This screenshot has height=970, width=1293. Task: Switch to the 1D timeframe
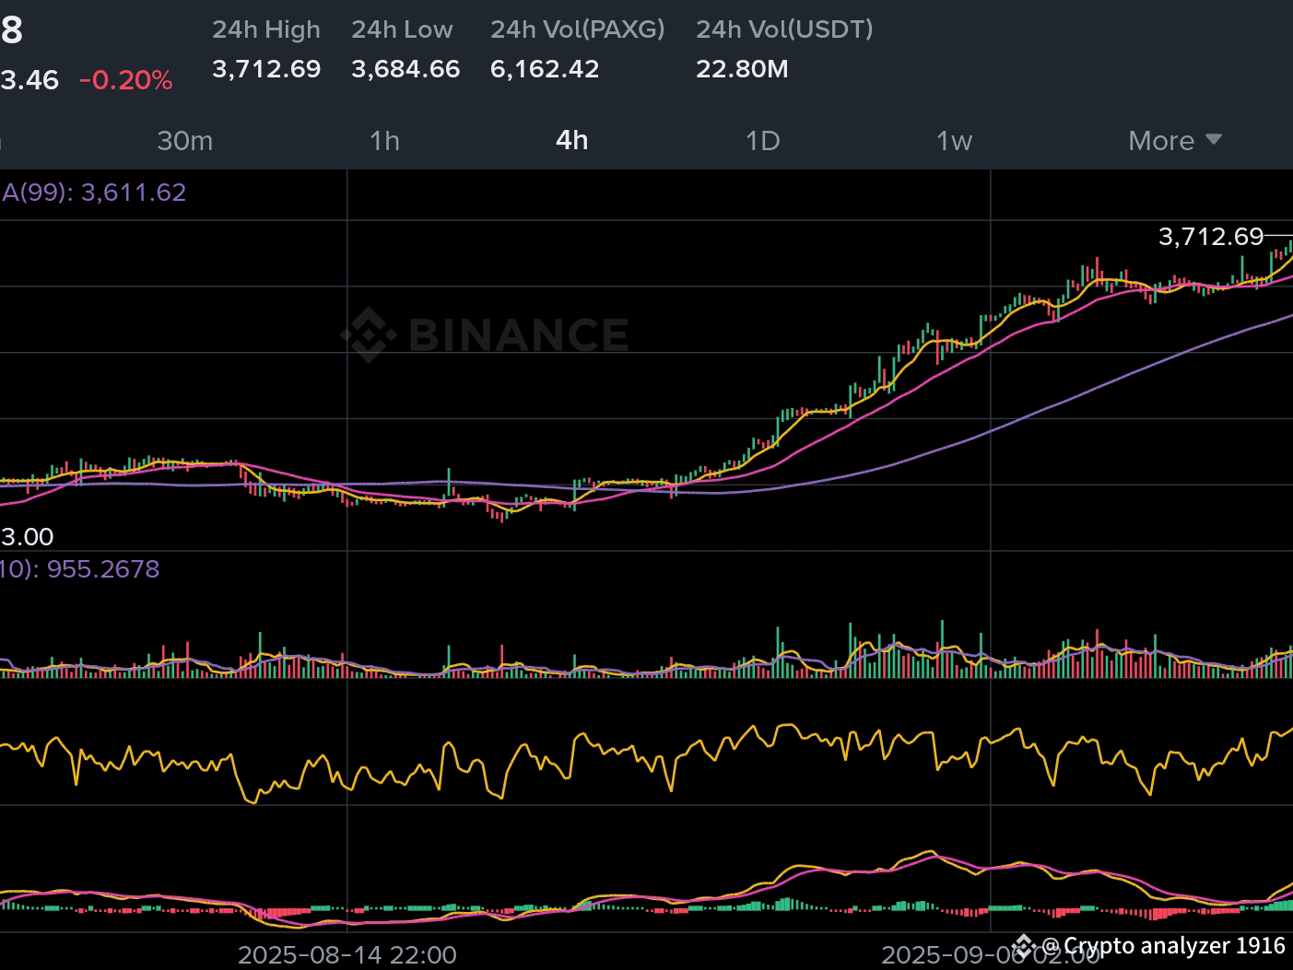(762, 141)
